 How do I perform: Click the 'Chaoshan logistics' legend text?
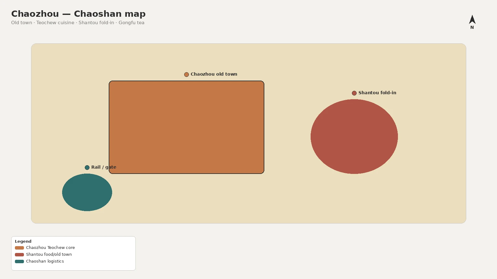tap(45, 261)
